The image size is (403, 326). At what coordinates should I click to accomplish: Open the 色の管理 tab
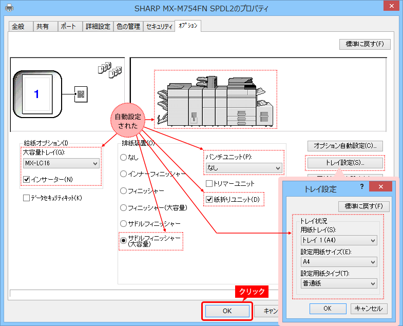pos(128,27)
